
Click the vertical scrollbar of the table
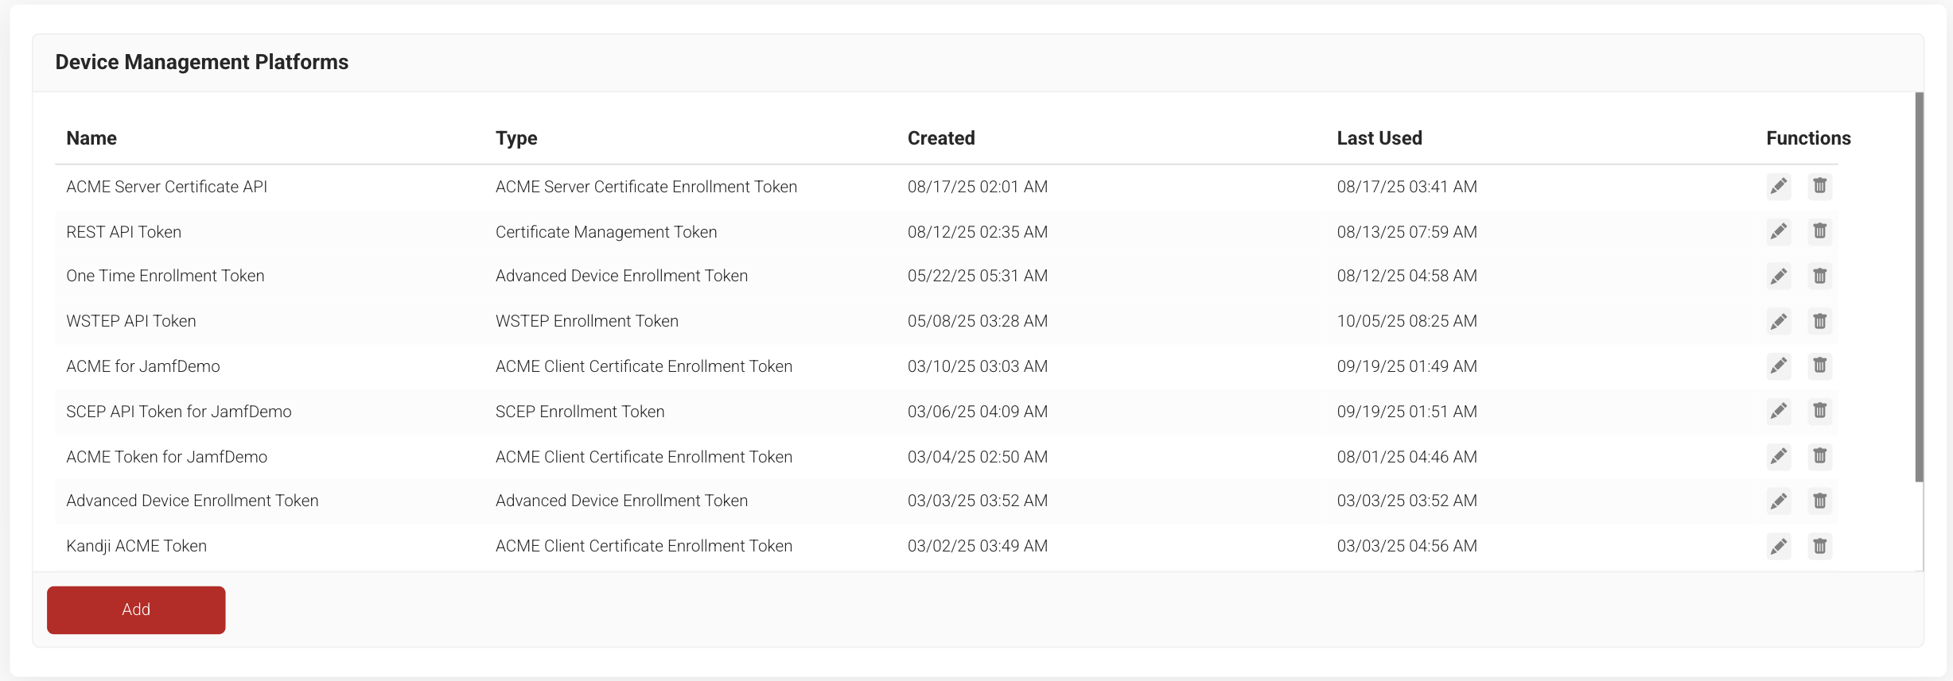[x=1919, y=286]
